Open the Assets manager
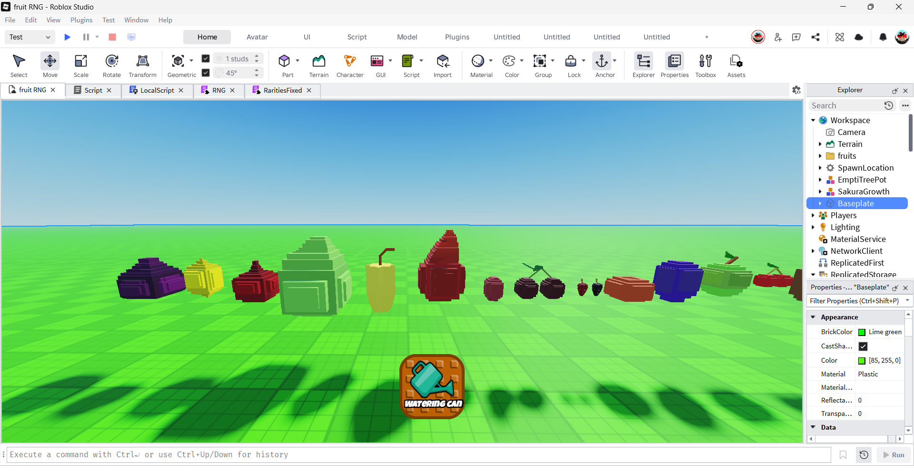The height and width of the screenshot is (471, 914). (736, 65)
